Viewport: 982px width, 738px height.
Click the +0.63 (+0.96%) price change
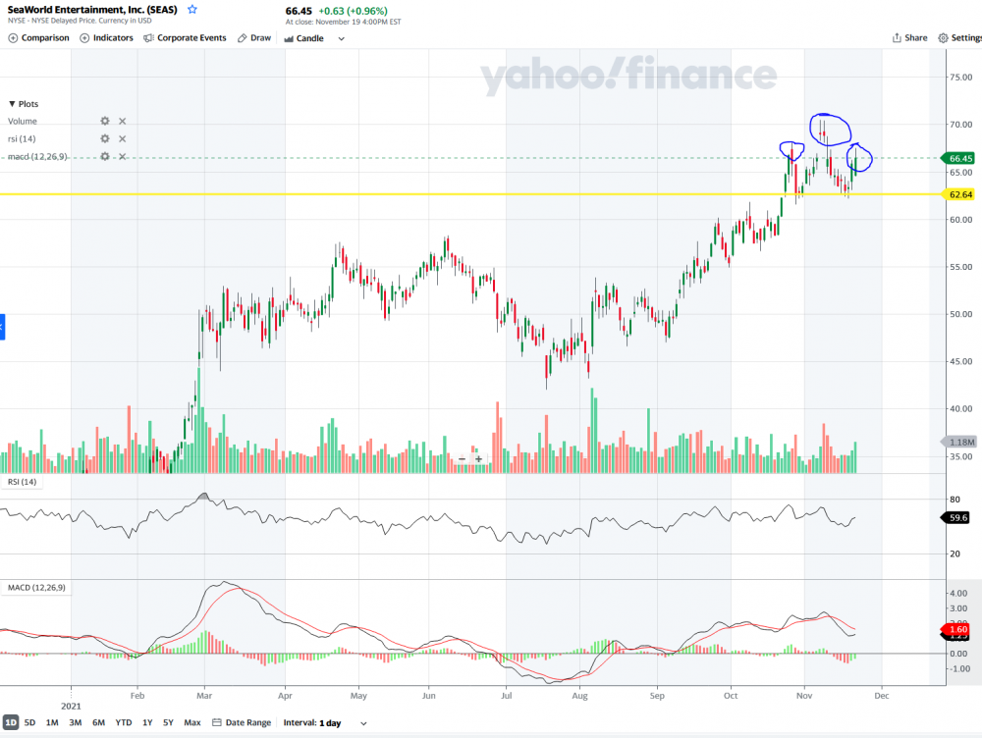coord(353,11)
